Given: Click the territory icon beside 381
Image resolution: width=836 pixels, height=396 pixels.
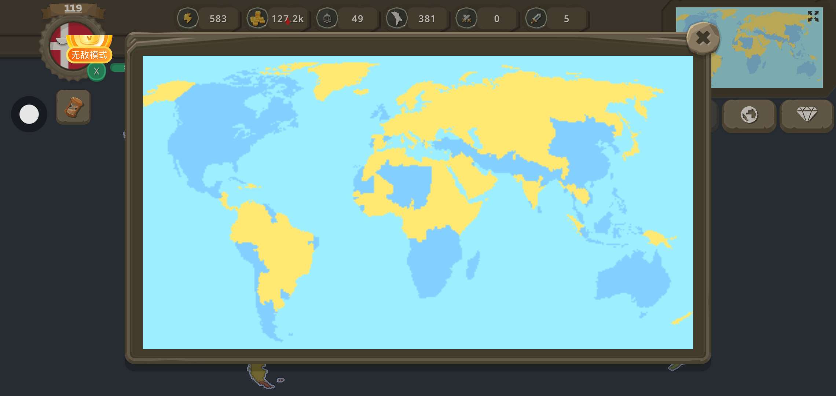Looking at the screenshot, I should pos(396,18).
